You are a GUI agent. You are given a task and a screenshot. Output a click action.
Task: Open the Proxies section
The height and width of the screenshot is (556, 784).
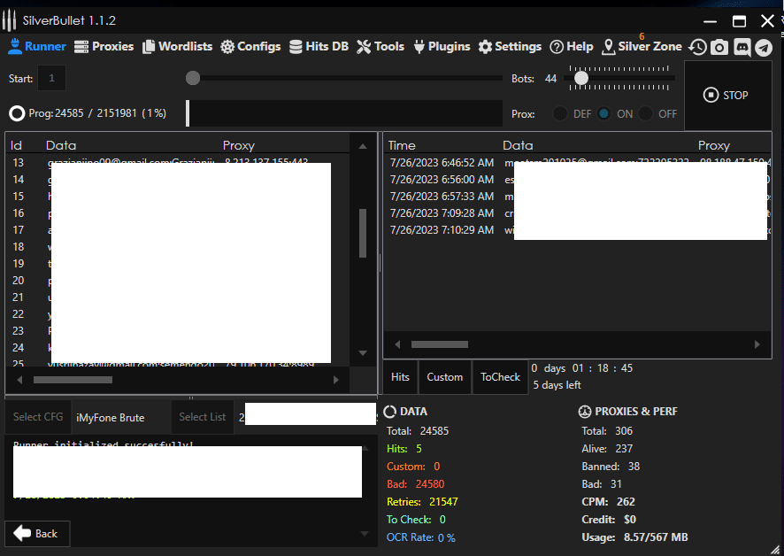tap(104, 46)
